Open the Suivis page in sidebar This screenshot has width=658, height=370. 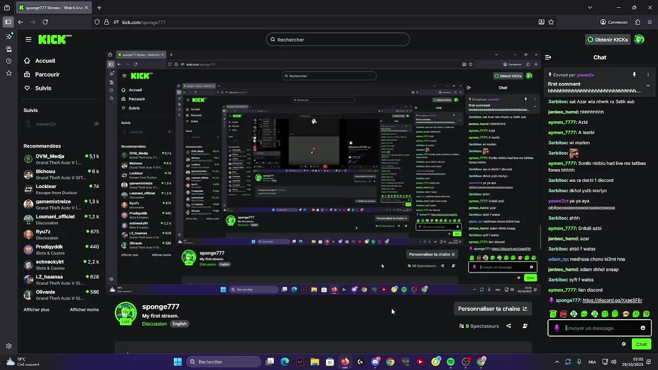coord(38,88)
